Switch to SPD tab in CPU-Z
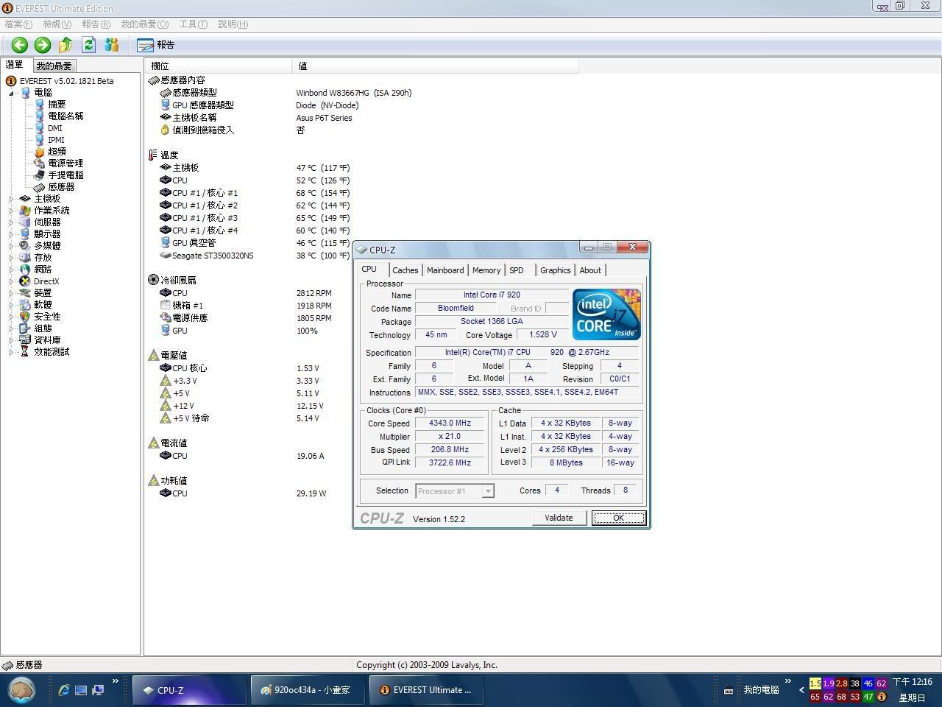 click(517, 270)
